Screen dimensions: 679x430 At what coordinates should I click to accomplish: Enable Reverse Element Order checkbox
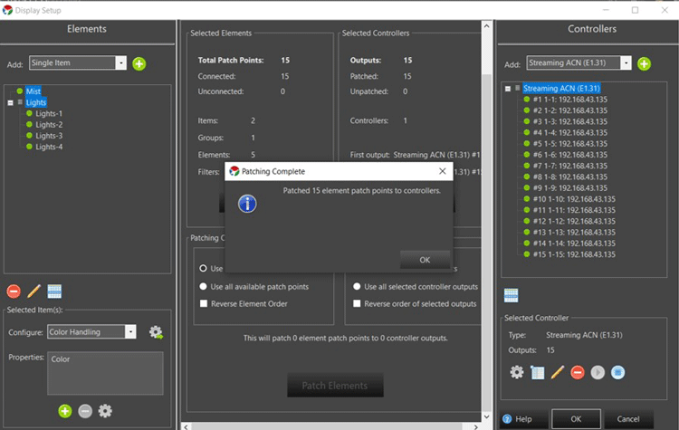pos(203,304)
